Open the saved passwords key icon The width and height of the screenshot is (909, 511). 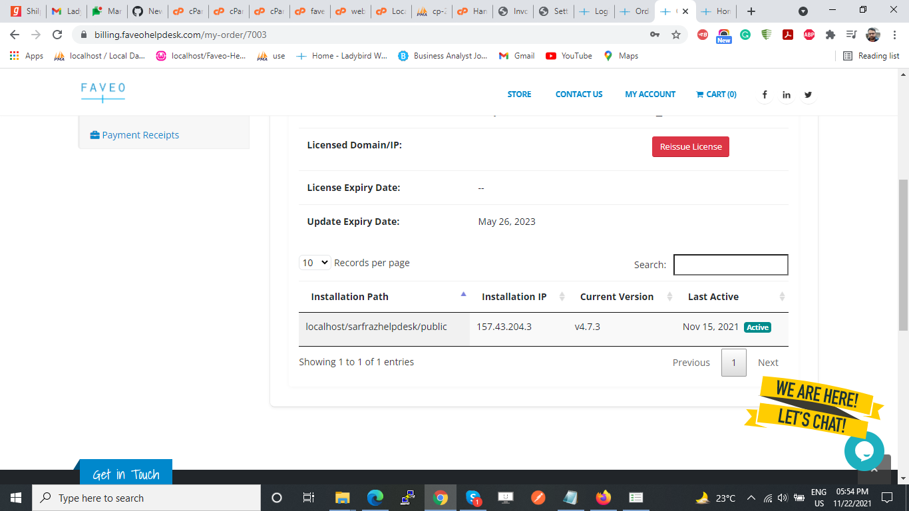pyautogui.click(x=655, y=35)
